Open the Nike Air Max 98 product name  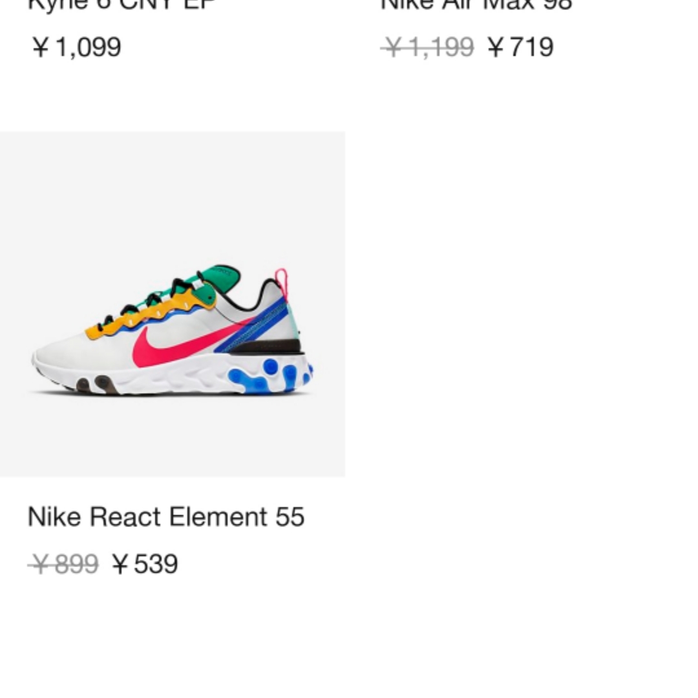coord(476,5)
